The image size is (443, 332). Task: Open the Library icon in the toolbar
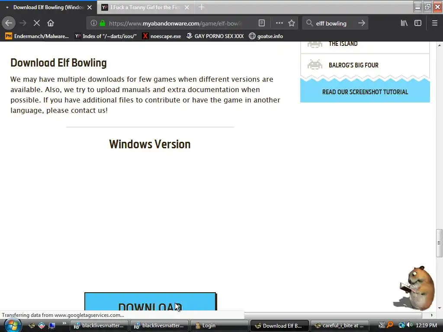click(x=404, y=23)
